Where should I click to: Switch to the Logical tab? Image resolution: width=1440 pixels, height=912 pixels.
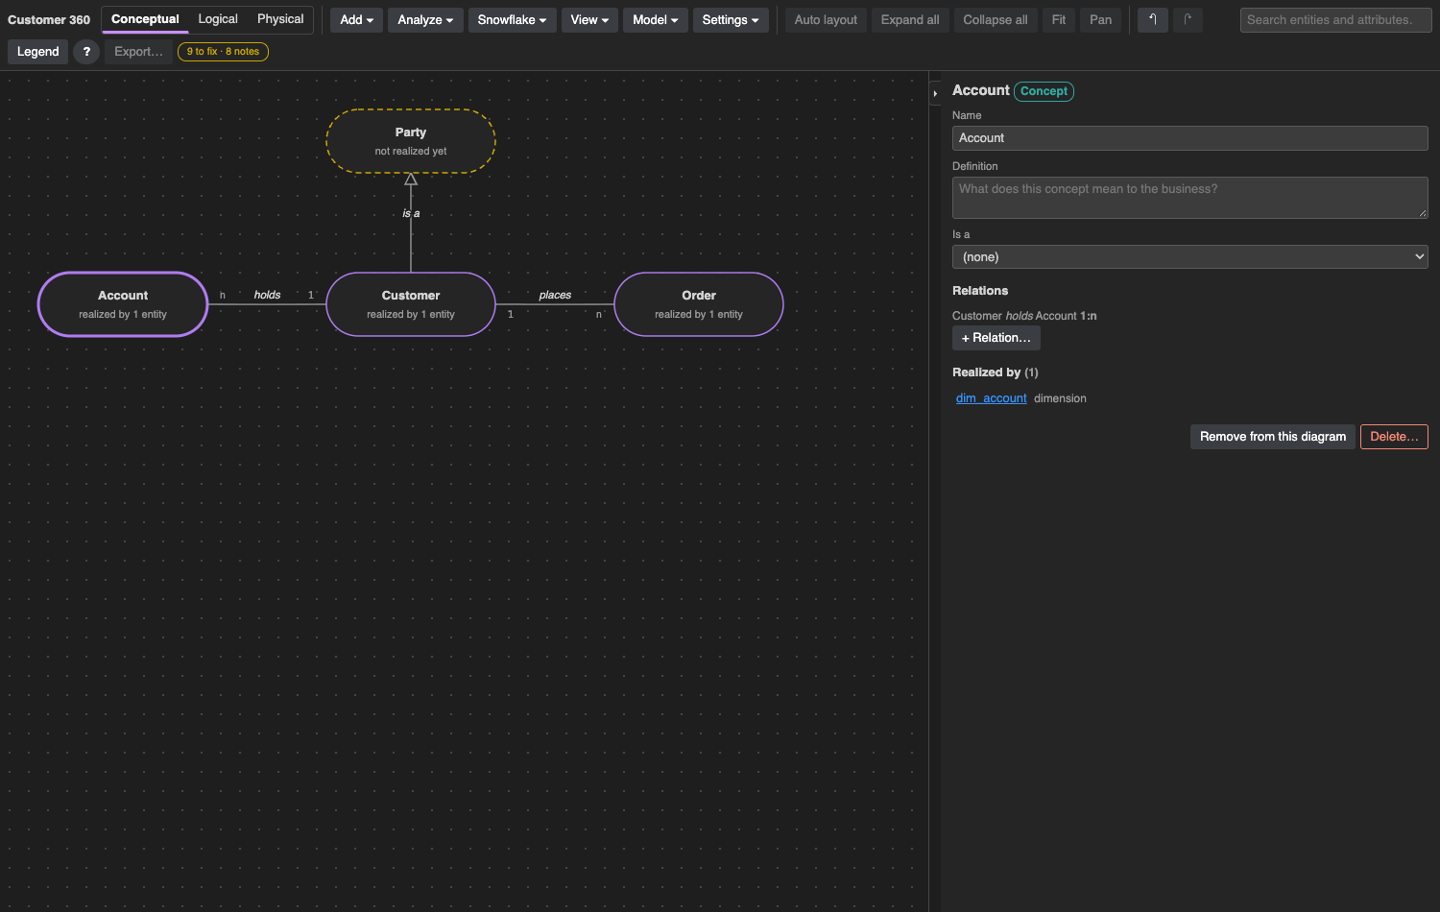point(218,19)
